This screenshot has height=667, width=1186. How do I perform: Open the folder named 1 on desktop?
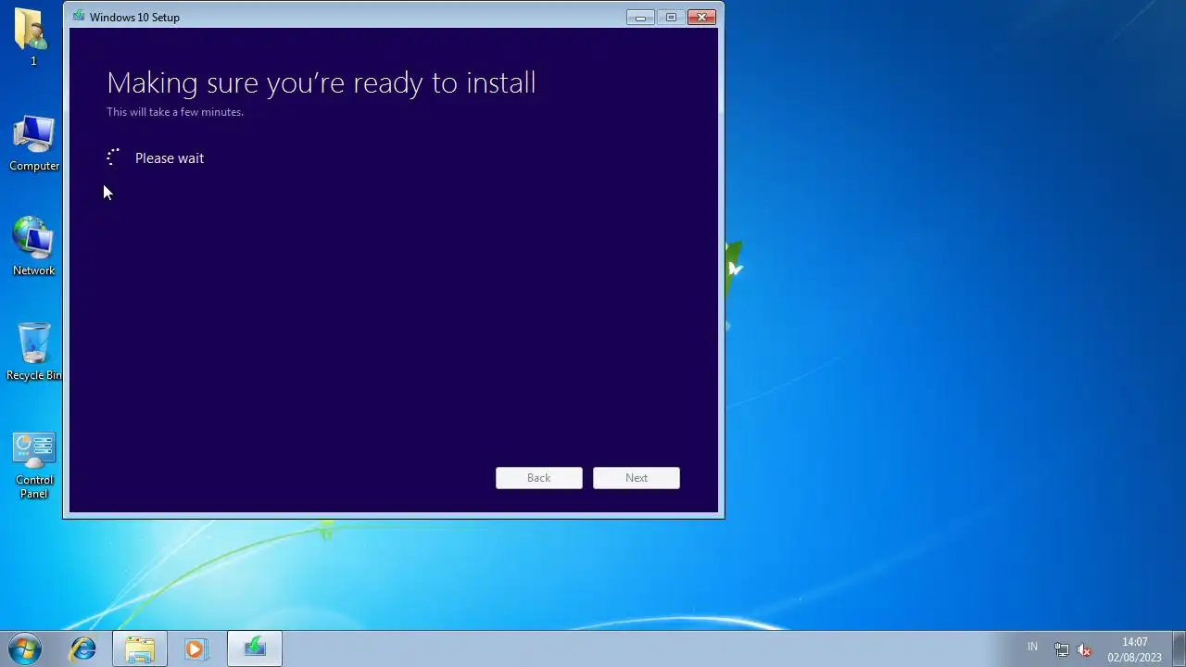point(32,37)
